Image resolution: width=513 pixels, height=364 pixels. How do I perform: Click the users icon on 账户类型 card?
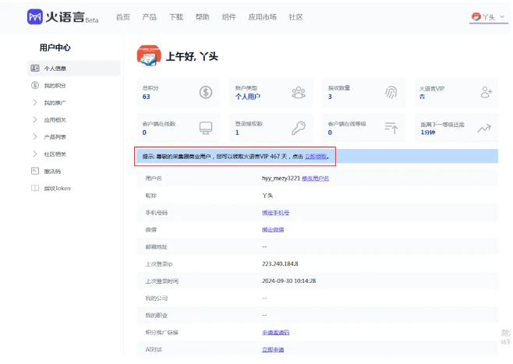299,92
